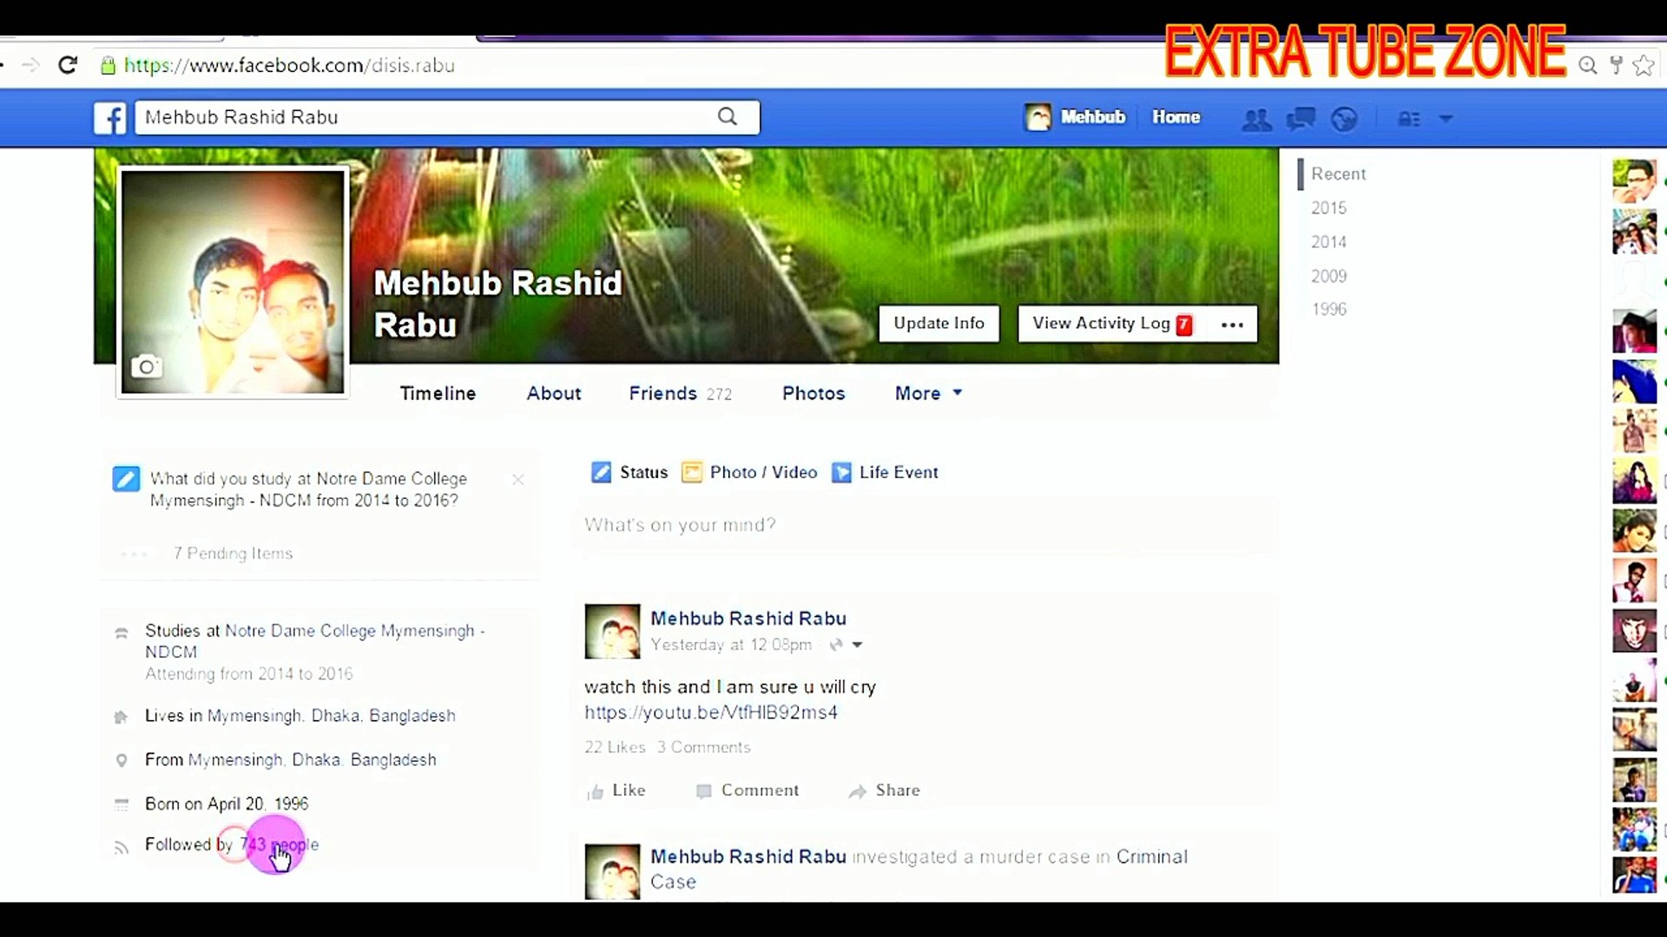Click the search magnifier icon
Screen dimensions: 1667x937
click(727, 116)
